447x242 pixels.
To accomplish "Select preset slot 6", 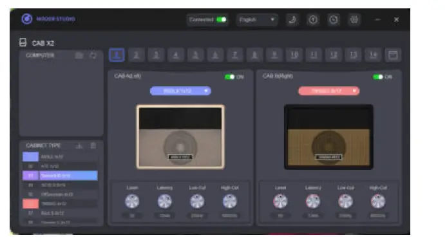I will (x=215, y=55).
